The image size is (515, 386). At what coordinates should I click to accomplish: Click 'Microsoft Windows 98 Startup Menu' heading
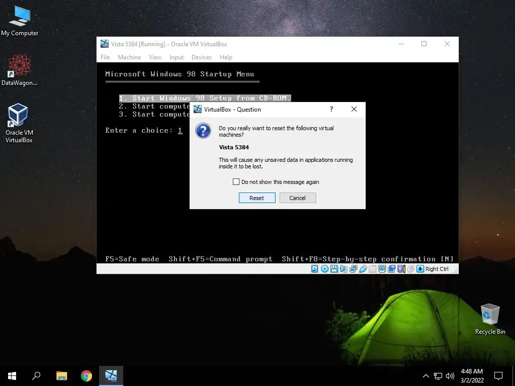point(180,74)
